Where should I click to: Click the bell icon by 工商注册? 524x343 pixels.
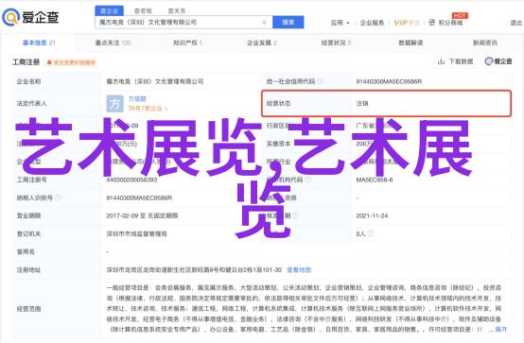[x=49, y=62]
